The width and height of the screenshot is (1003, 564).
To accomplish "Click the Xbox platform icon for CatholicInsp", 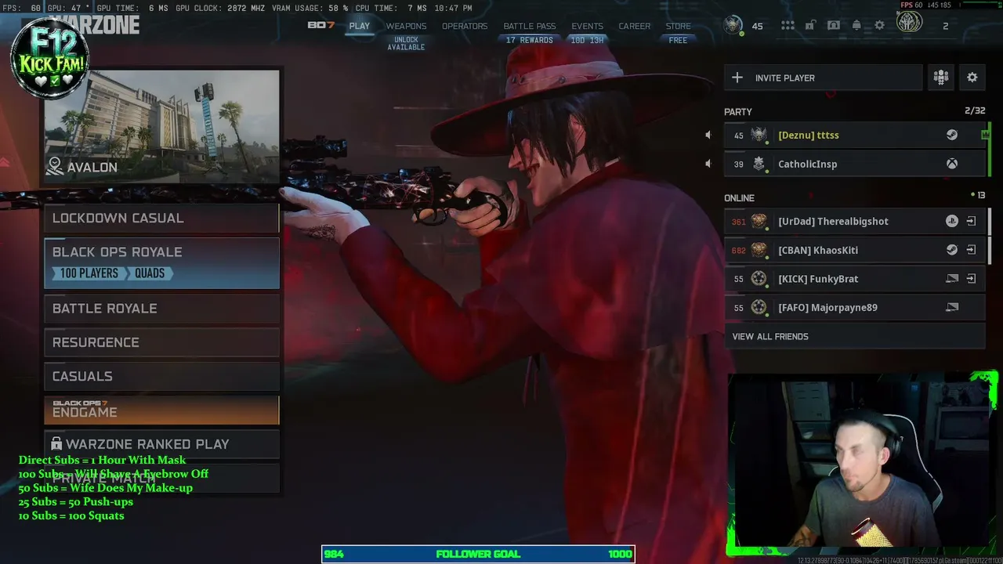I will (x=951, y=164).
